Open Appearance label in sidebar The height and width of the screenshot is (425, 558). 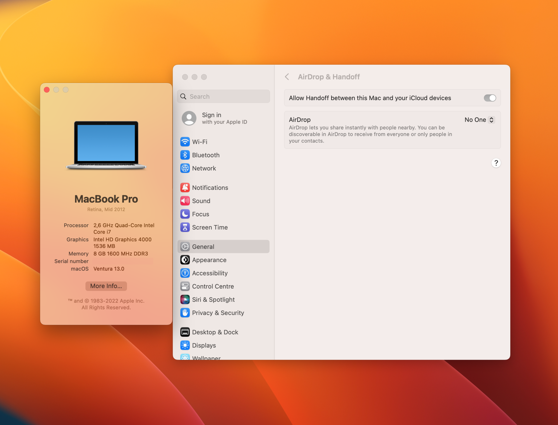209,260
